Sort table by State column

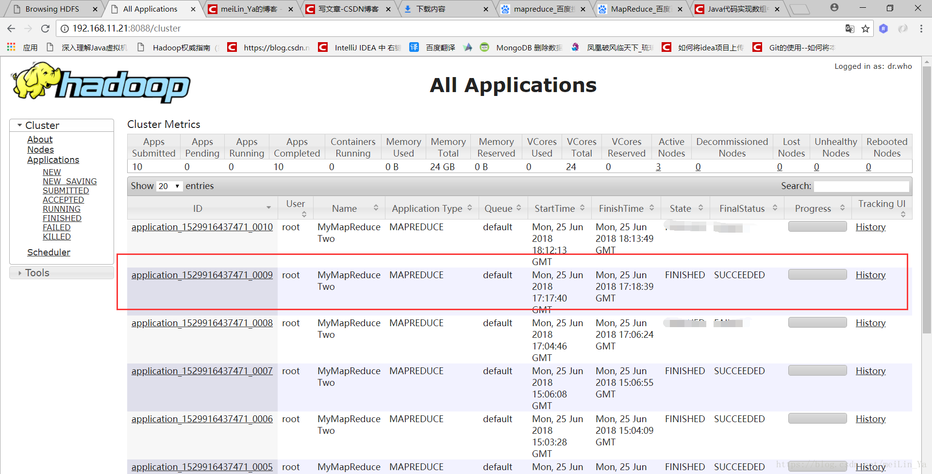[700, 207]
